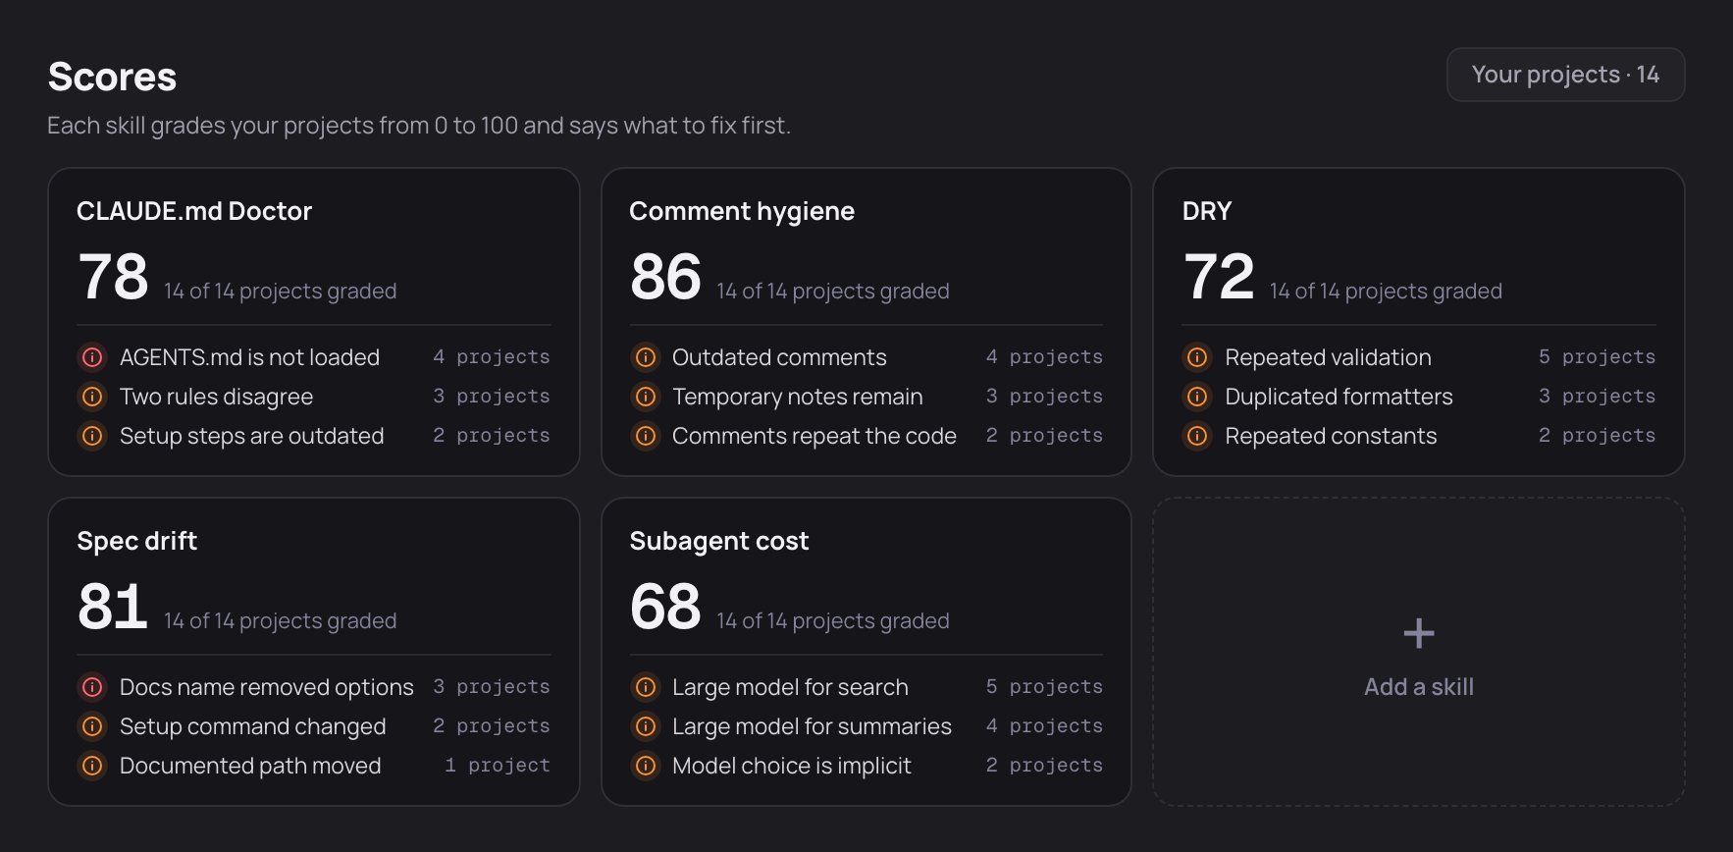Click the info icon beside Repeated constants
The height and width of the screenshot is (852, 1733).
click(1197, 436)
